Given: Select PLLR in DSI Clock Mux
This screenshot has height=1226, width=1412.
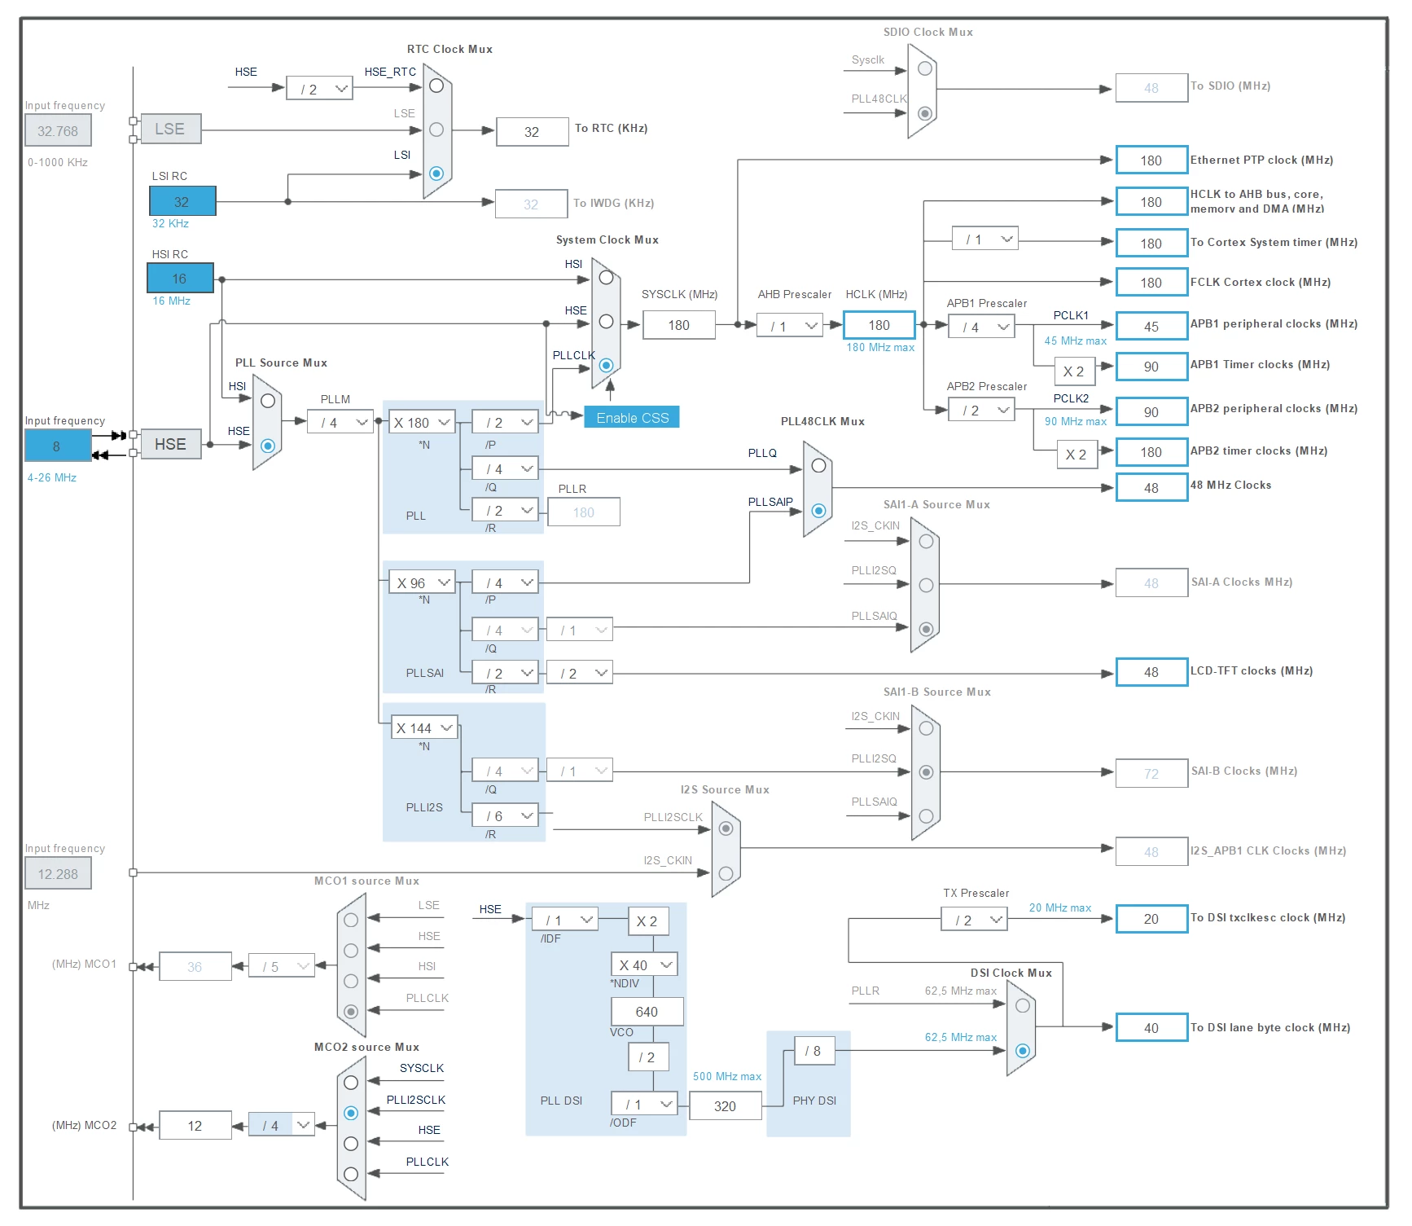Looking at the screenshot, I should 1022,1006.
